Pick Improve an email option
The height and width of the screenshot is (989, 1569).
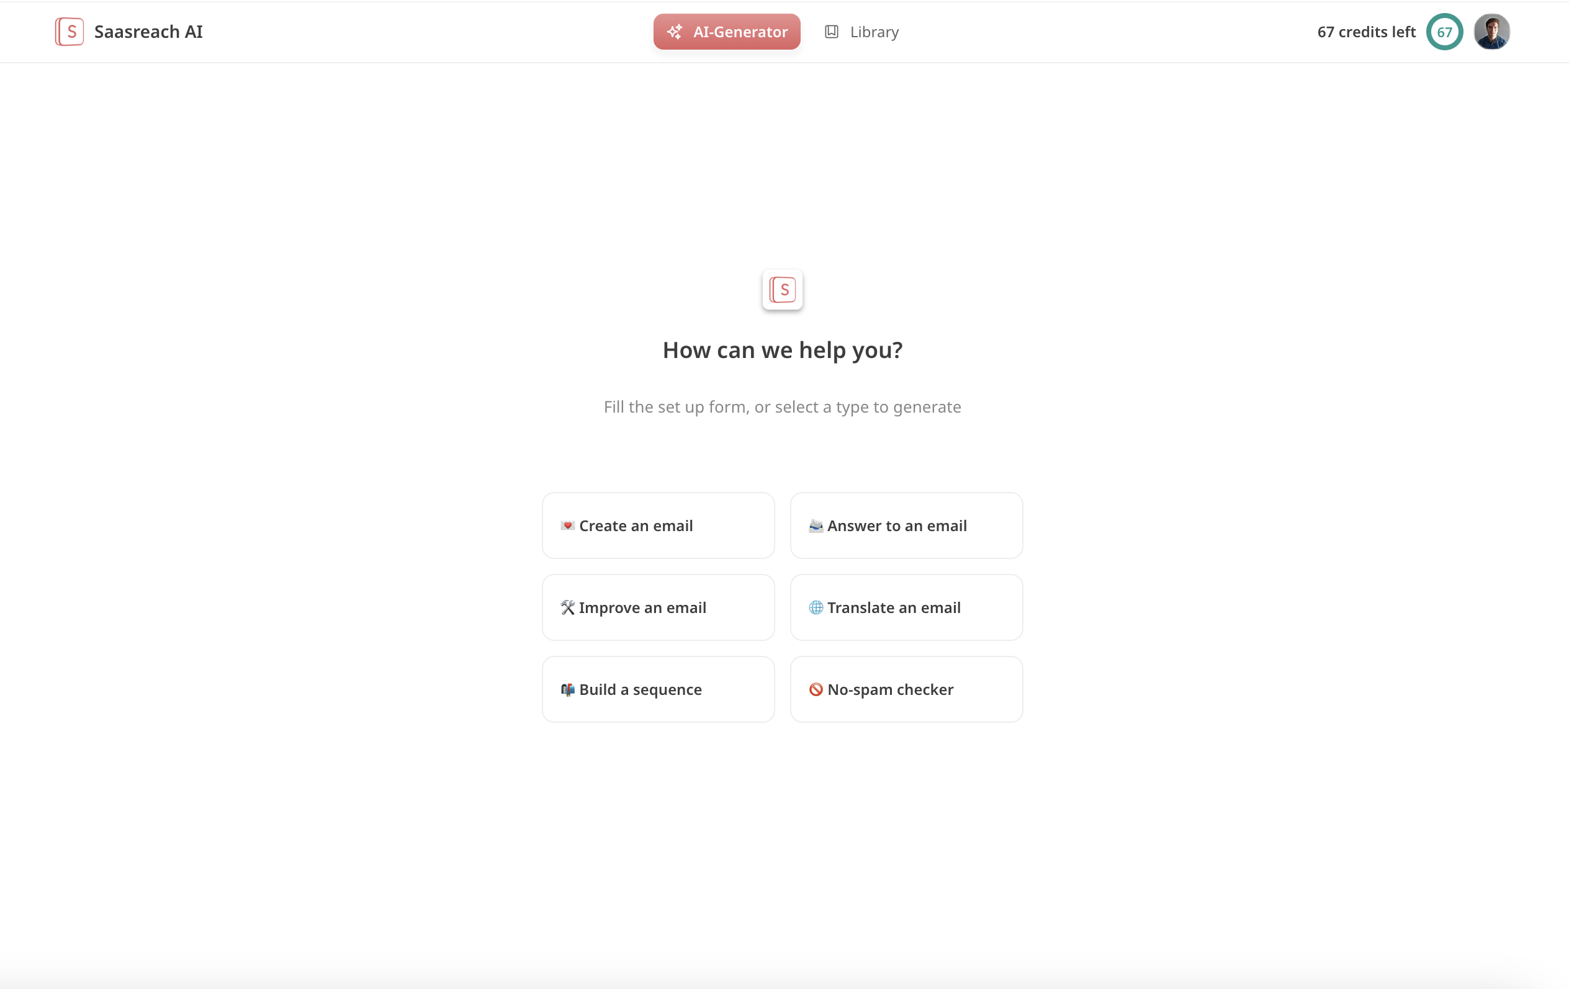[x=658, y=608]
